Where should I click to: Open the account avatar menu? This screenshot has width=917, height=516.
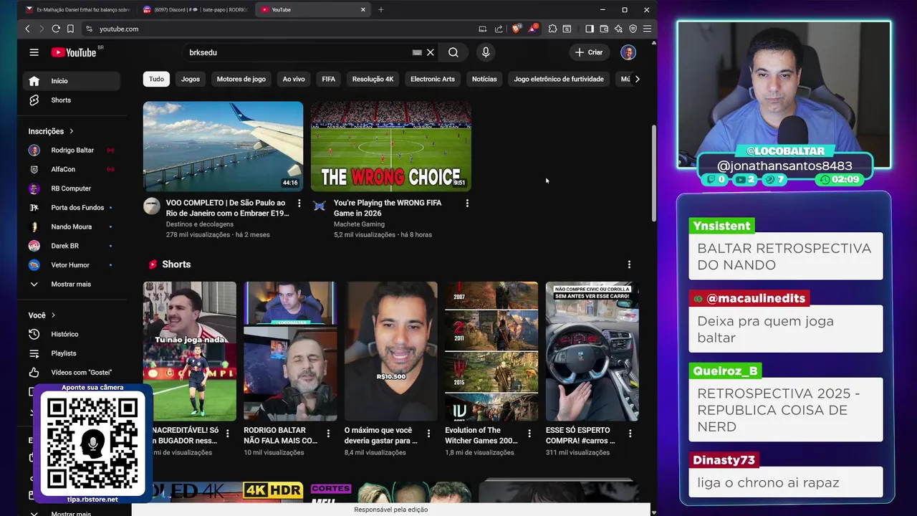[x=628, y=52]
